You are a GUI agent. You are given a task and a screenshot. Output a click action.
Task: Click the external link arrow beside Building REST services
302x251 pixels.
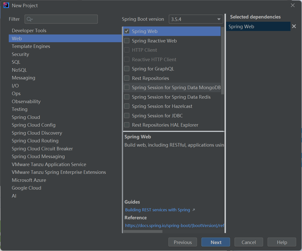coord(194,210)
